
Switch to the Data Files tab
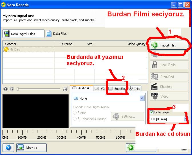pos(57,34)
